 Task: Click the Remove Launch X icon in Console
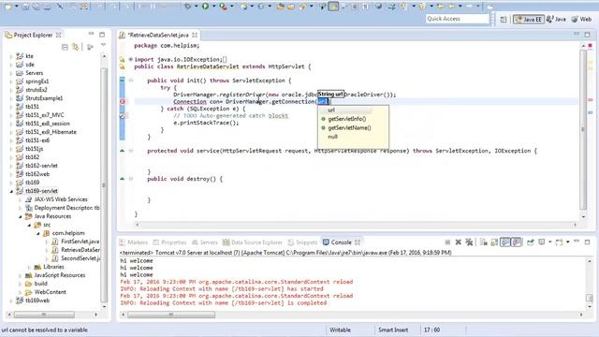[x=458, y=242]
